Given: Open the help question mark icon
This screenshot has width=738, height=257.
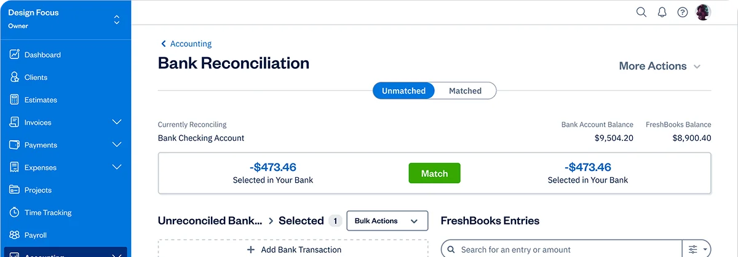Looking at the screenshot, I should click(683, 12).
